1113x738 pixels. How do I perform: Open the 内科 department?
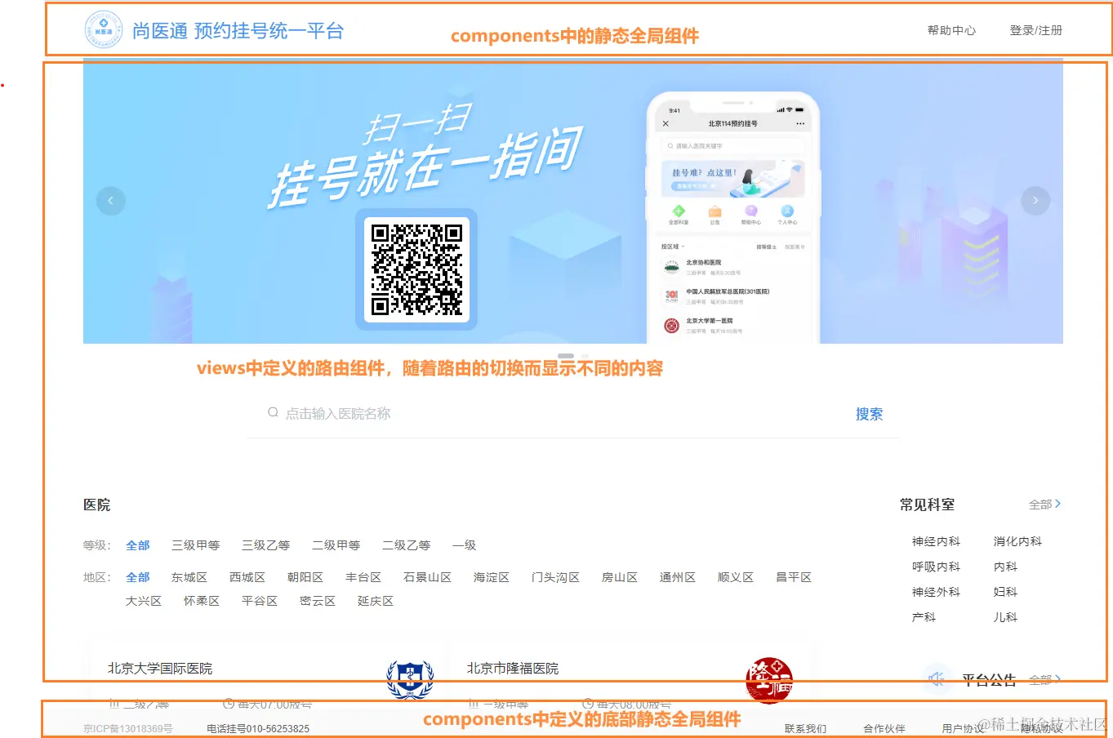(1005, 567)
